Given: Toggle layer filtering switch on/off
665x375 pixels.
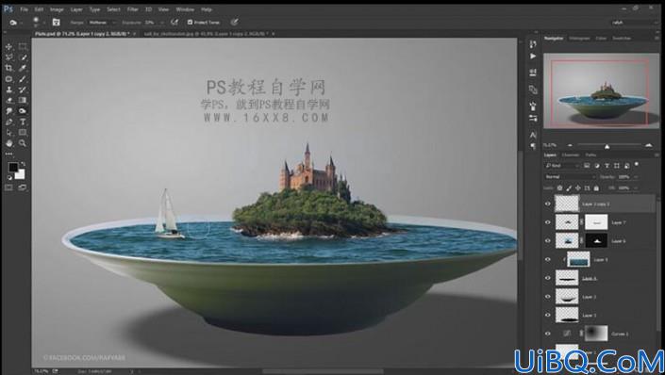Looking at the screenshot, I should [x=637, y=165].
